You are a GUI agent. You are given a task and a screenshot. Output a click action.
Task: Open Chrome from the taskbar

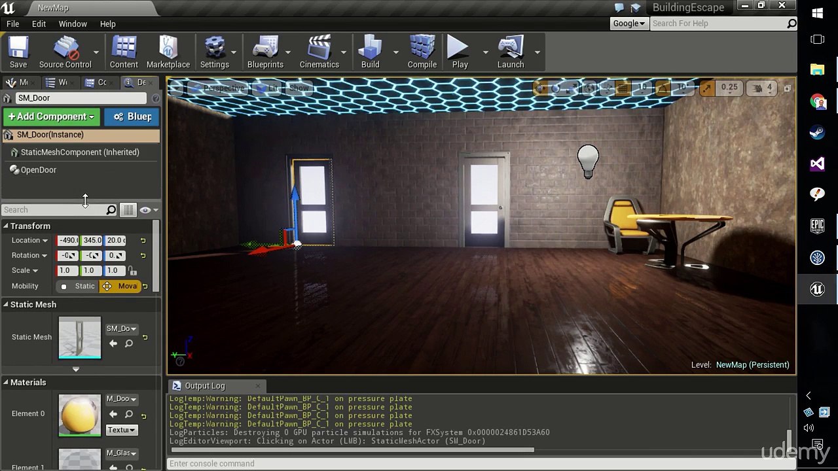tap(817, 101)
